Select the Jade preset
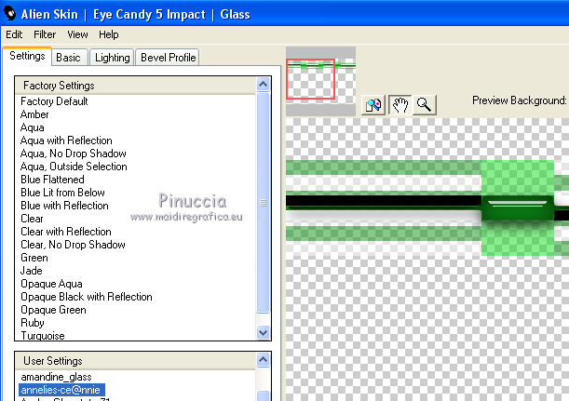The width and height of the screenshot is (569, 401). [x=32, y=271]
